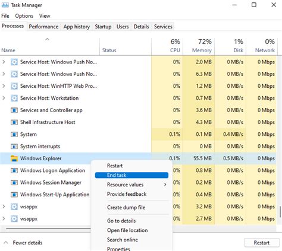The image size is (282, 251).
Task: Expand the Service Host: WinHTTP Web Pro group
Action: (x=4, y=86)
